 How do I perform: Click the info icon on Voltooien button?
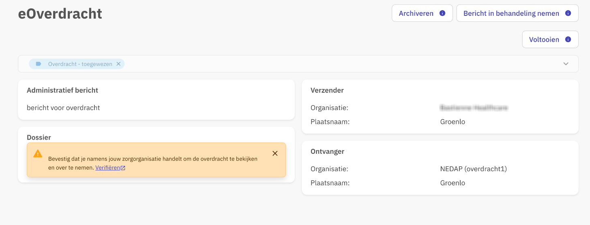[x=568, y=40]
